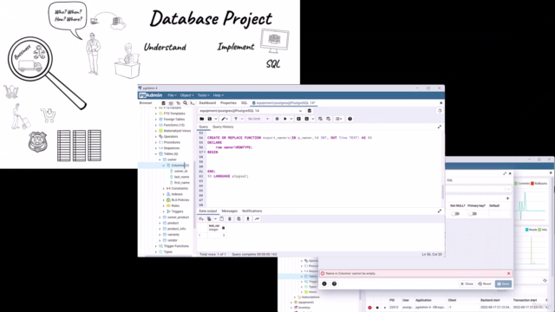Maximize the query editor with expand arrows
This screenshot has width=555, height=312.
(440, 127)
